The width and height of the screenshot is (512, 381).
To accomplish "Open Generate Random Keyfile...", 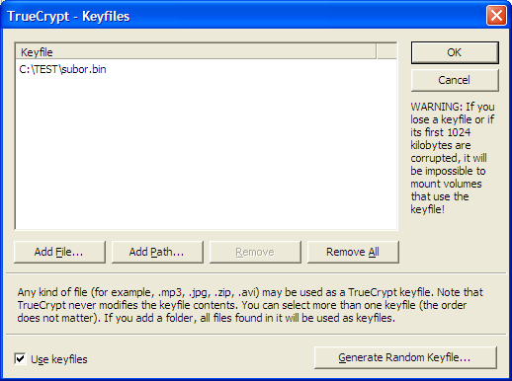I will click(x=405, y=357).
